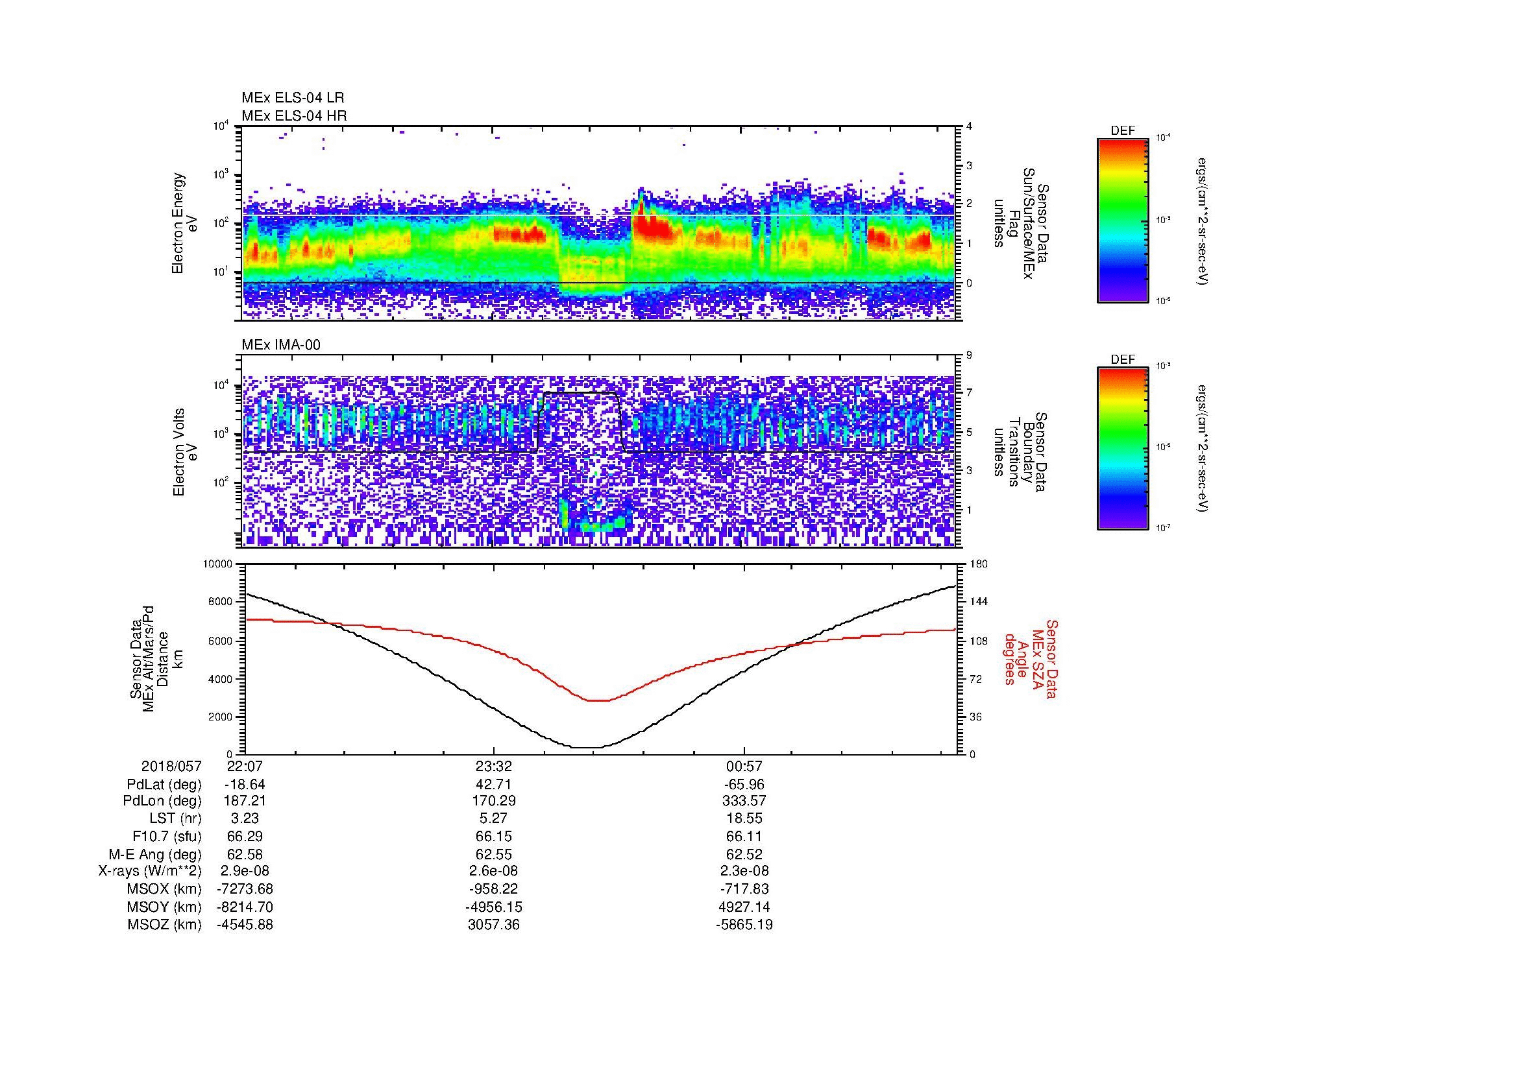Screen dimensions: 1518x1072
Task: Click the 00:57 time tick label
Action: click(744, 766)
